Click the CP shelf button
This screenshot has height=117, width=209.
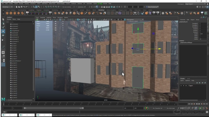31,13
